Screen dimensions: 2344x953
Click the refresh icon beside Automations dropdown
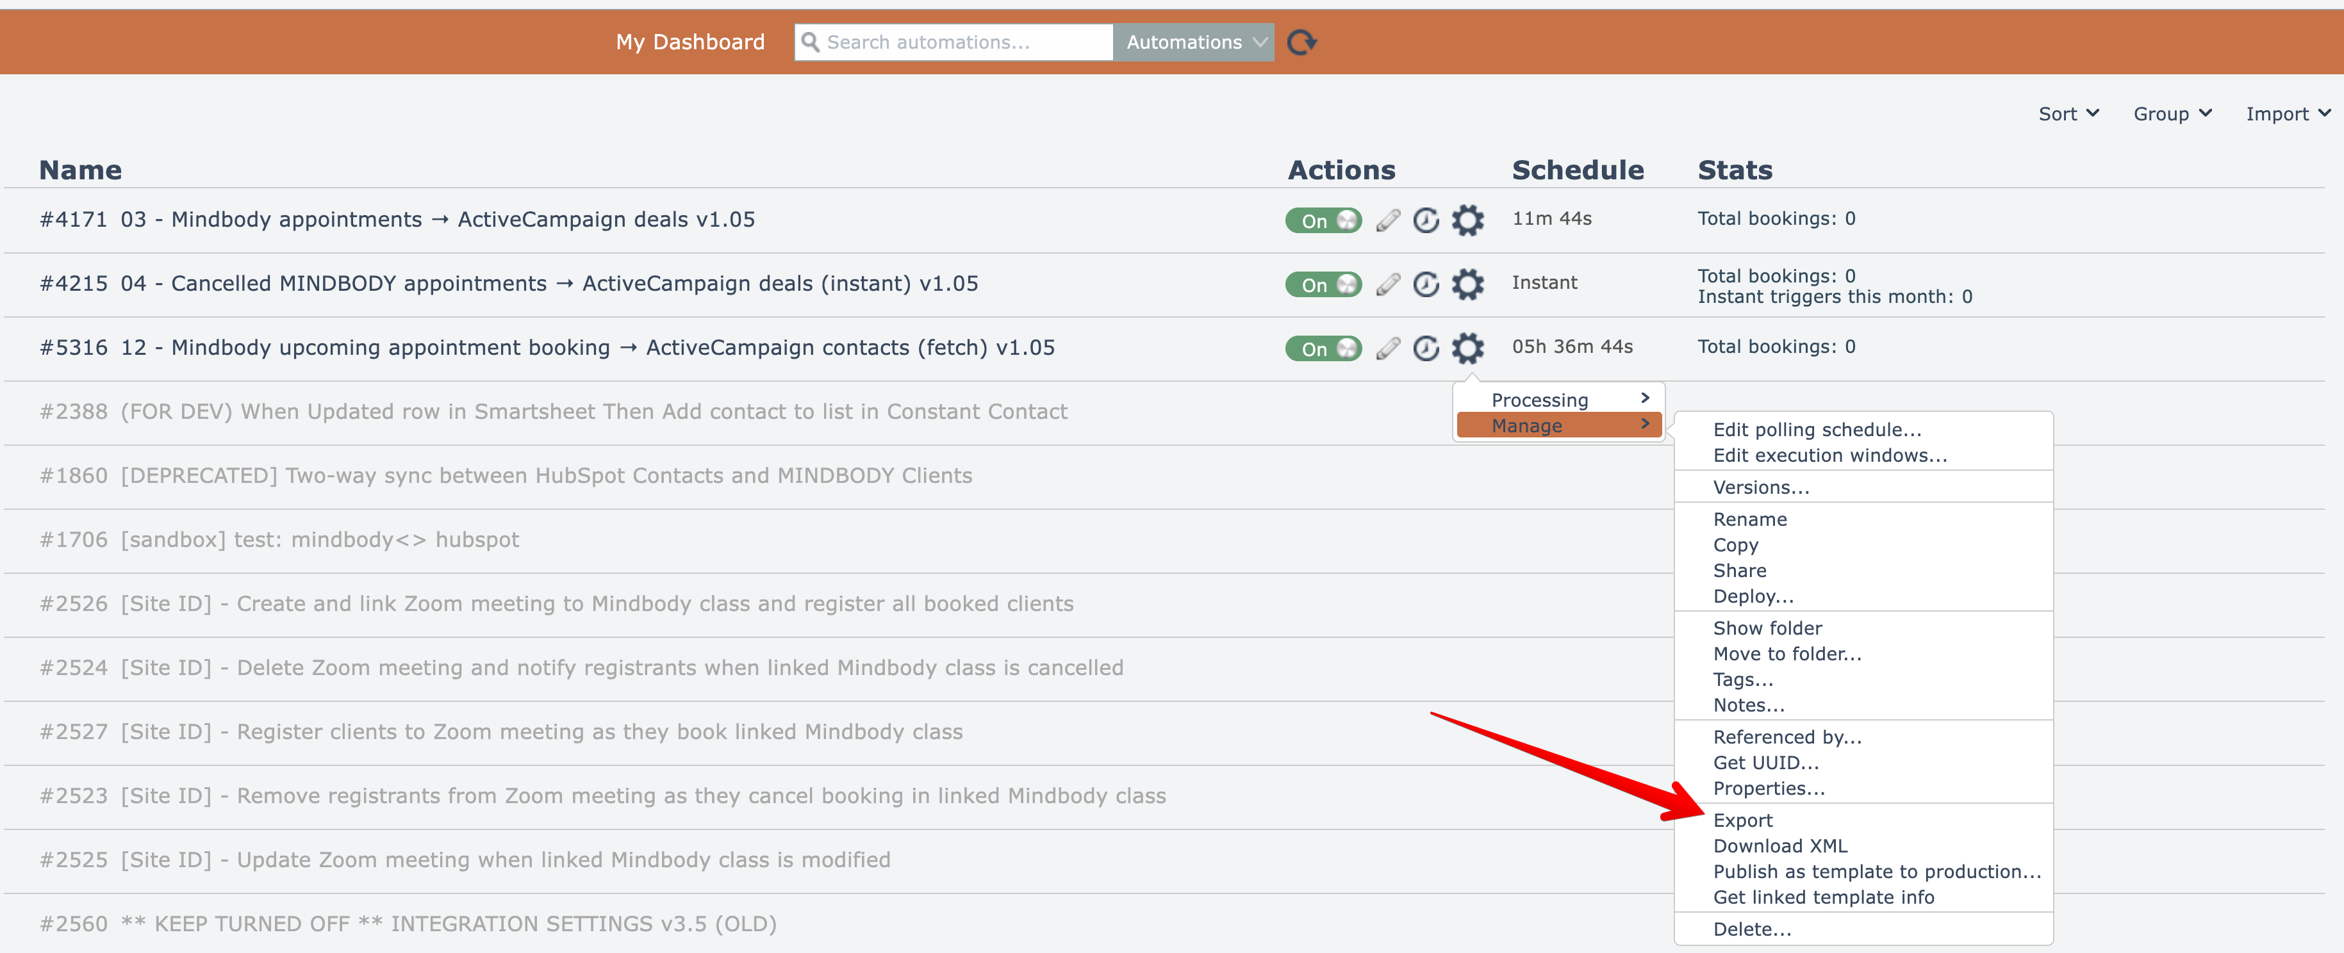pos(1301,43)
